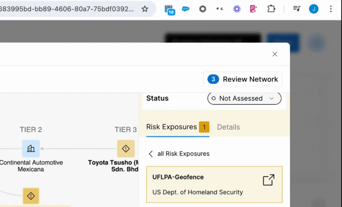Click the browser address bar URL

[x=67, y=9]
